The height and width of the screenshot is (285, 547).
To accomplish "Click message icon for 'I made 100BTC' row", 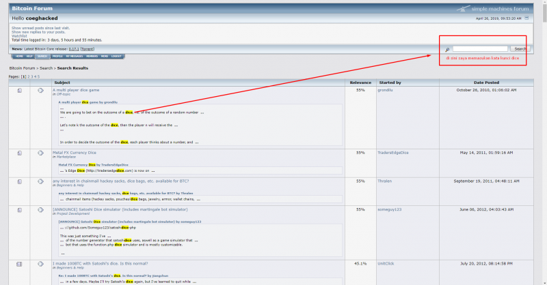I will (x=41, y=264).
